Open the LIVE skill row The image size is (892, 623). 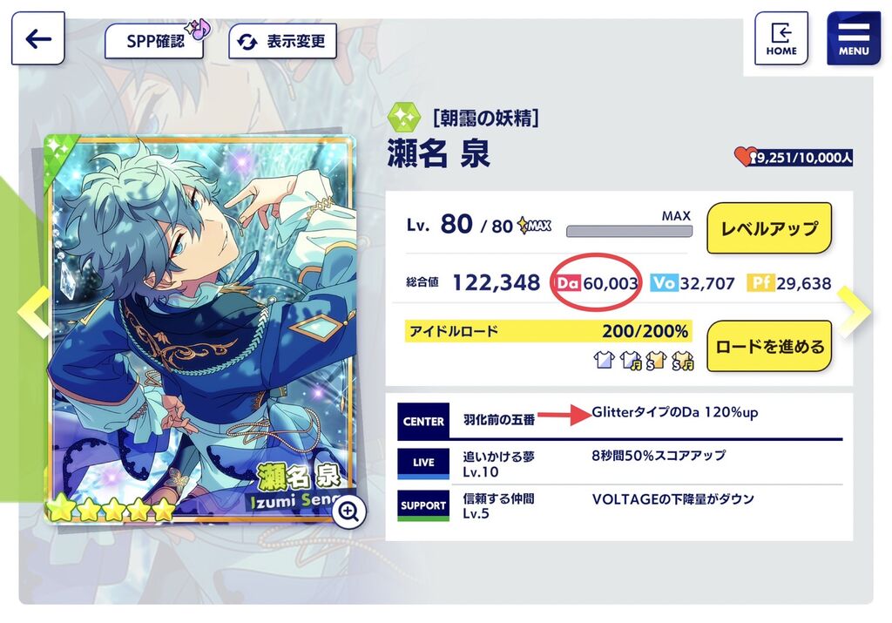pyautogui.click(x=620, y=464)
